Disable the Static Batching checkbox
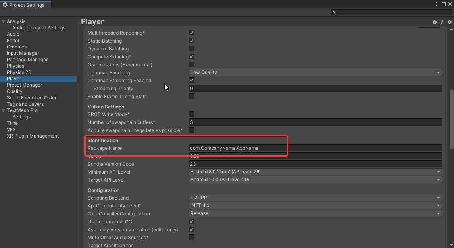 coord(192,41)
